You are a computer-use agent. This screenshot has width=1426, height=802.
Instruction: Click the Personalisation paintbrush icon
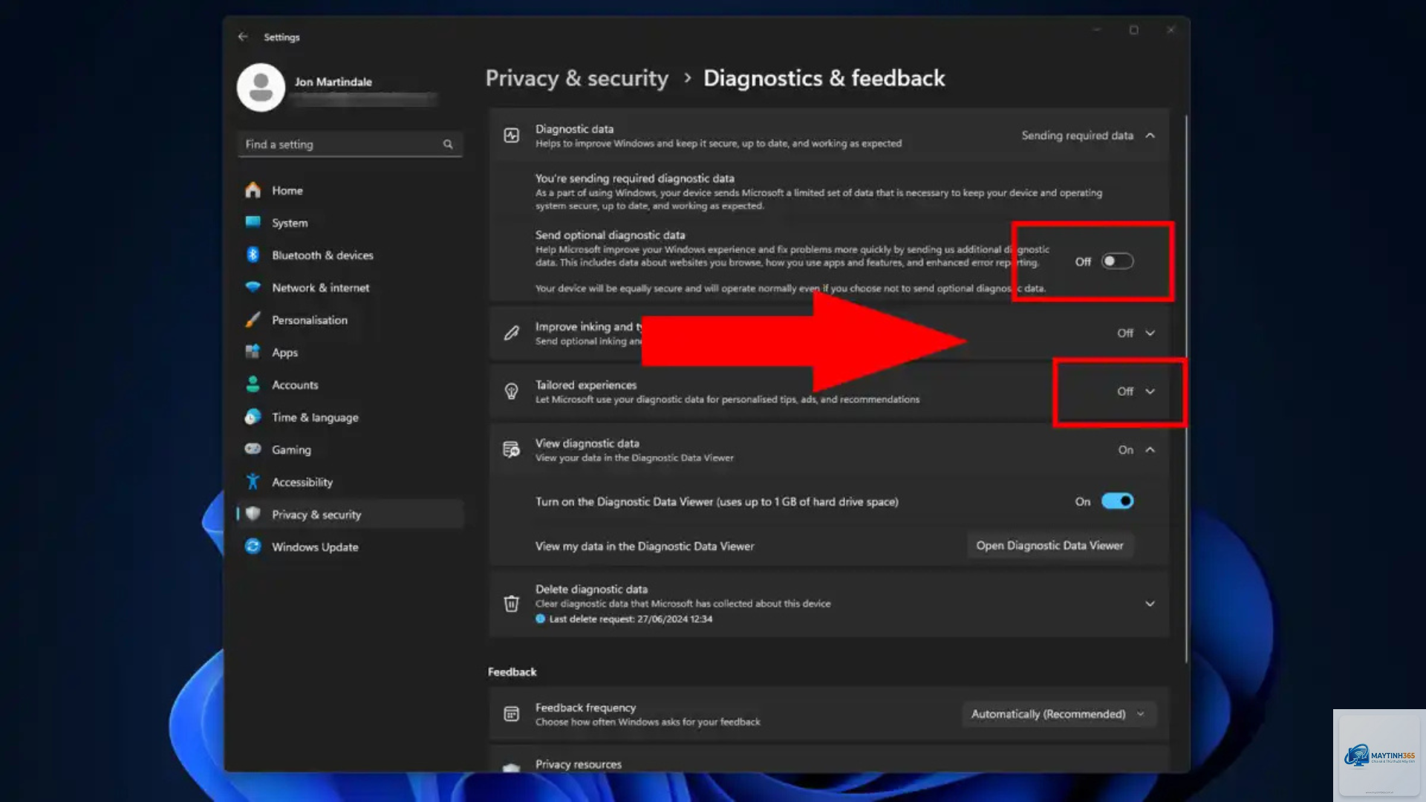(x=253, y=319)
